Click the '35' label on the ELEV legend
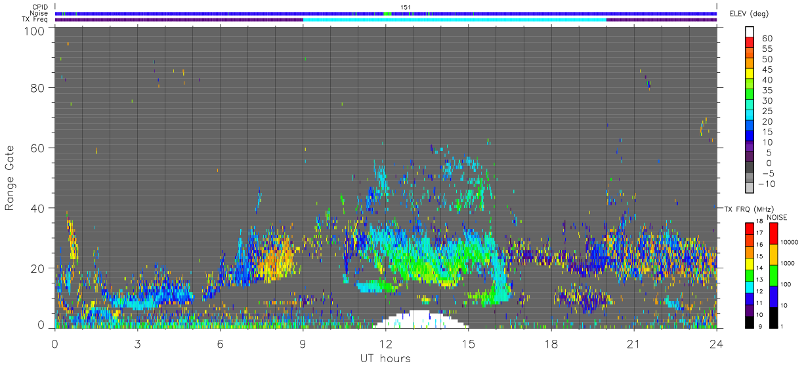Screen dimensions: 806x372 coord(767,91)
